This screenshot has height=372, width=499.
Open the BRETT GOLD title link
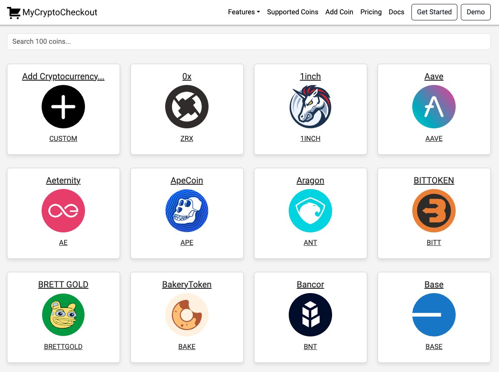pos(63,284)
